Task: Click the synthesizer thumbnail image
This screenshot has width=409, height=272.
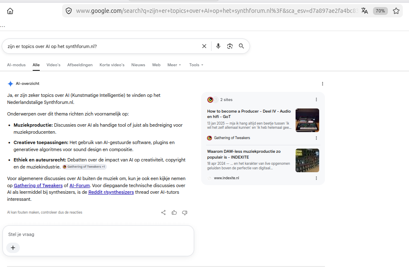Action: [x=307, y=120]
